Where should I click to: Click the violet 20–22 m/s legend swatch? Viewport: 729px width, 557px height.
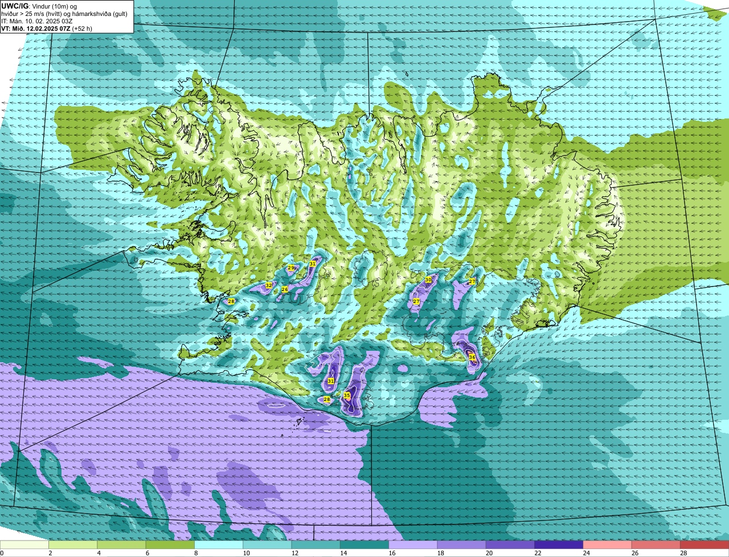510,544
